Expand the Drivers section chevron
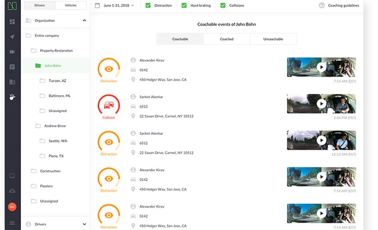Viewport: 378px width, 230px height. point(84,224)
